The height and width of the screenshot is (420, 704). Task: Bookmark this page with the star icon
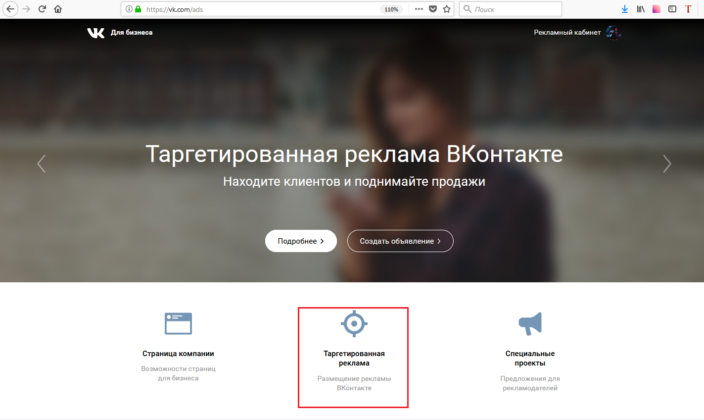point(447,9)
